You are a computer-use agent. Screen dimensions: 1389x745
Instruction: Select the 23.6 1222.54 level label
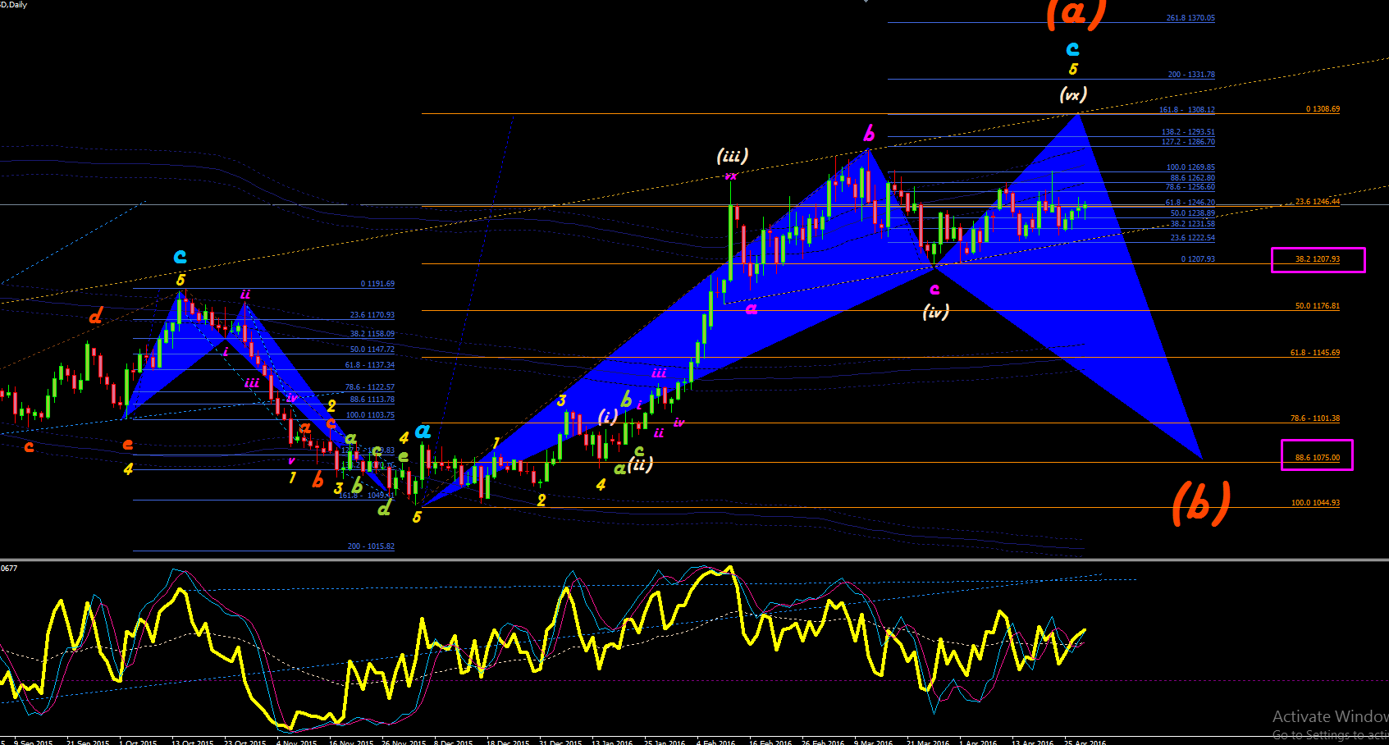click(1193, 238)
